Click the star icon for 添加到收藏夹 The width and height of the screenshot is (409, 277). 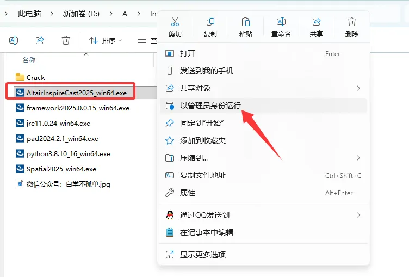point(170,140)
